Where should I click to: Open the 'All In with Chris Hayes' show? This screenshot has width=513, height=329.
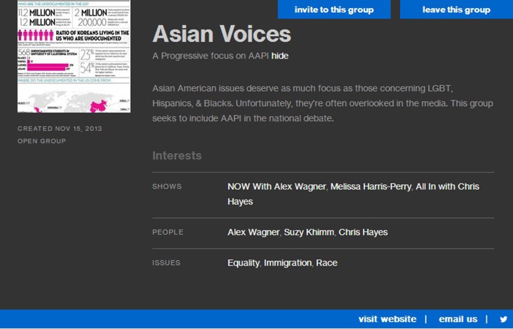tap(447, 187)
